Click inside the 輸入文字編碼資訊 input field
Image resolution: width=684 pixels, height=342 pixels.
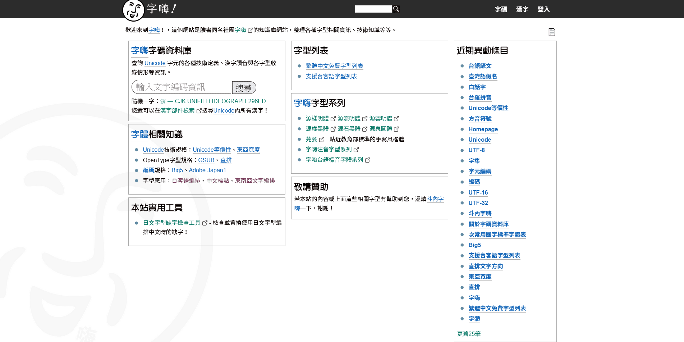(181, 87)
